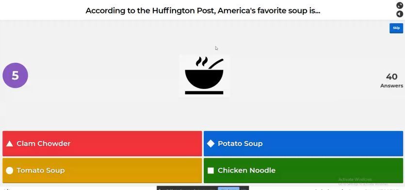The width and height of the screenshot is (405, 190).
Task: Choose the blue Potato Soup answer
Action: coord(303,144)
